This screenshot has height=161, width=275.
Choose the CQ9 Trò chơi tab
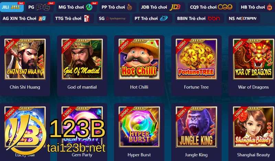pos(211,7)
